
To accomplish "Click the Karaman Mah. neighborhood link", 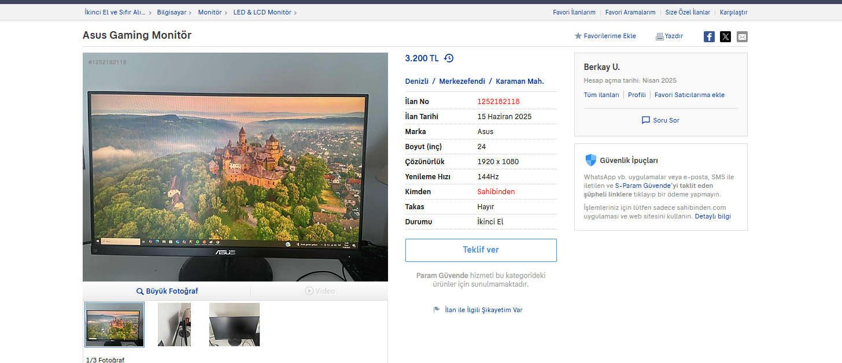I will 520,82.
